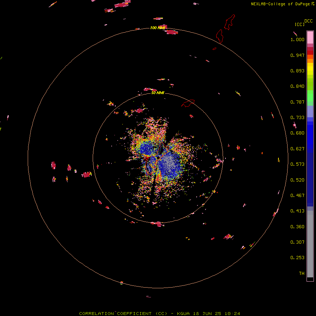Screen dimensions: 316x316
Task: Pick the red color bar segment
Action: point(310,53)
